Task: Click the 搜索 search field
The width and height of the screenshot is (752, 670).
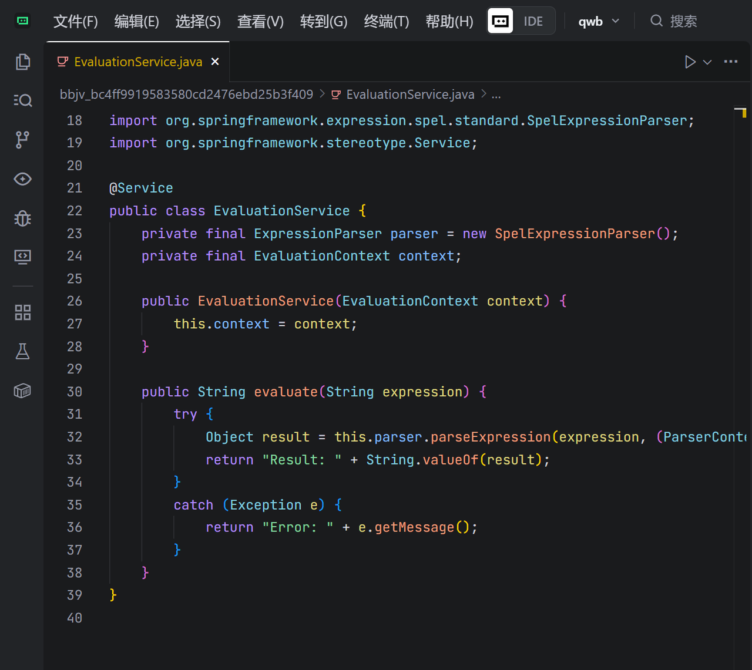Action: (x=683, y=22)
